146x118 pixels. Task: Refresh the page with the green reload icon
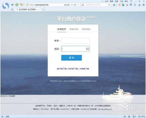tap(17, 5)
